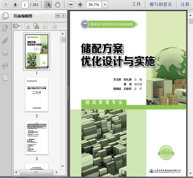Open the 注释 (Comment) pane
193x178 pixels.
point(185,4)
